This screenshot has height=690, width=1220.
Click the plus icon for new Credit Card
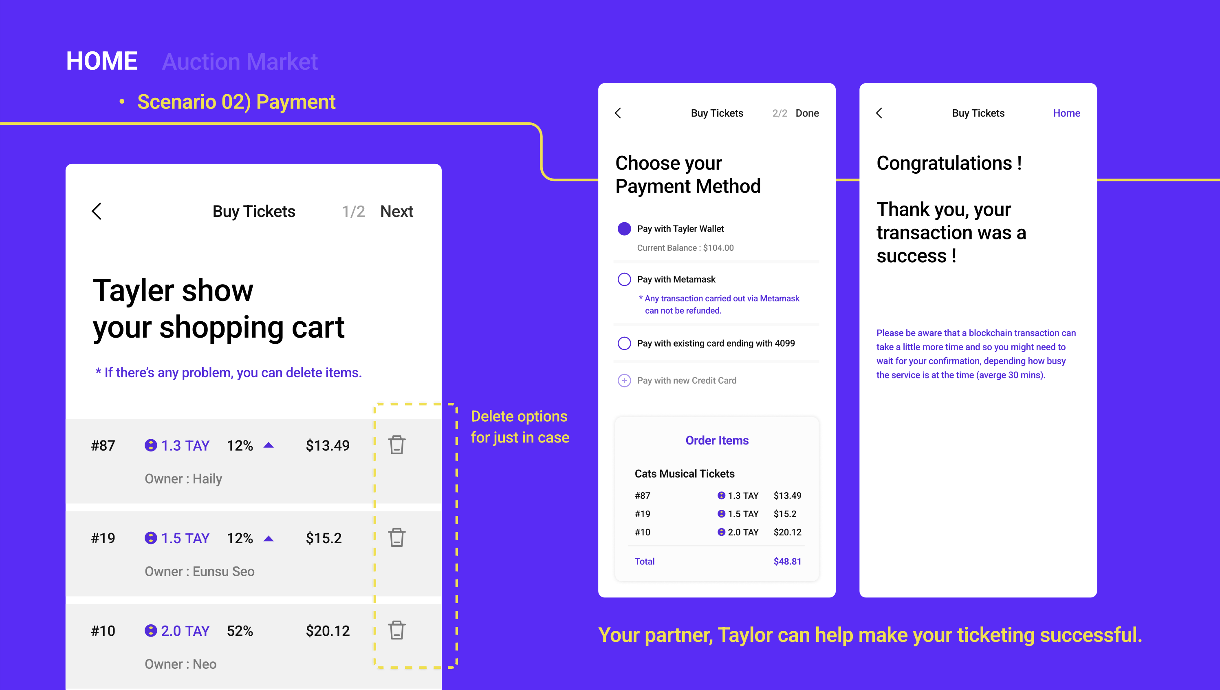click(624, 380)
